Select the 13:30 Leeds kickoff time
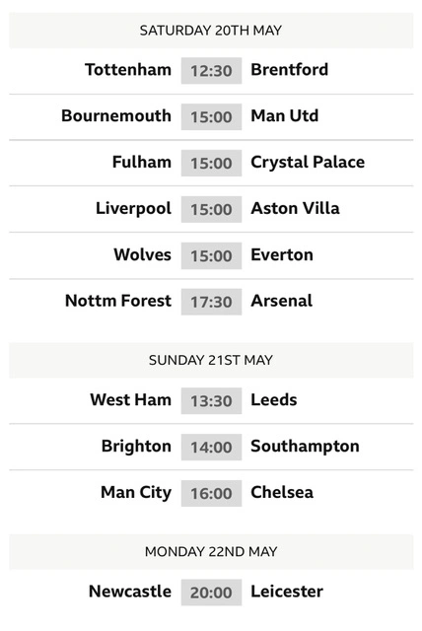422x631 pixels. [211, 401]
